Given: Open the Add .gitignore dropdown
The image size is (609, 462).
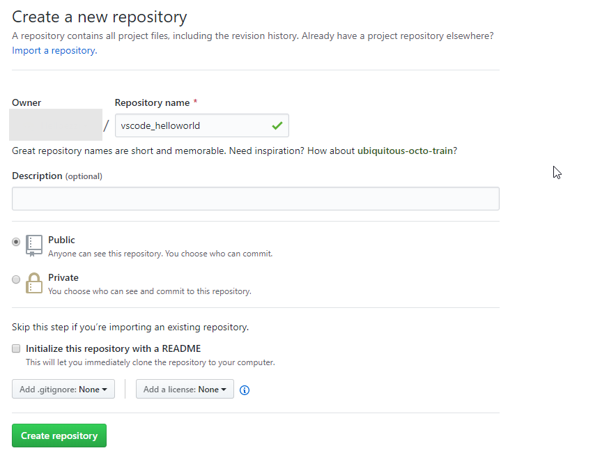Looking at the screenshot, I should pos(63,389).
